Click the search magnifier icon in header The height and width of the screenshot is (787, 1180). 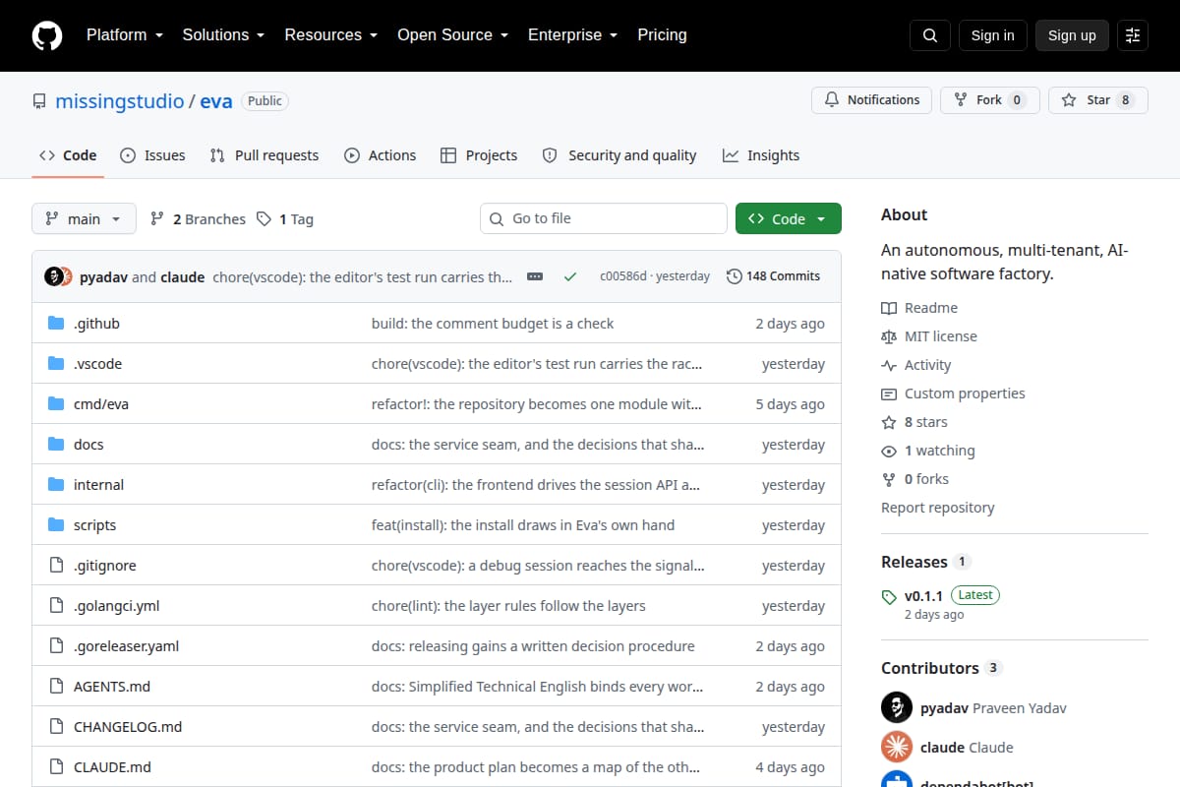point(930,35)
